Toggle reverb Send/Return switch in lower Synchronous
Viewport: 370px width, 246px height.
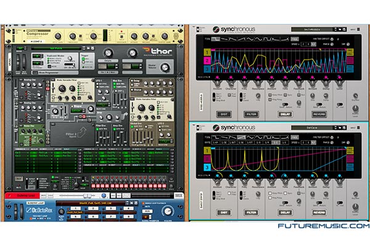click(x=319, y=202)
